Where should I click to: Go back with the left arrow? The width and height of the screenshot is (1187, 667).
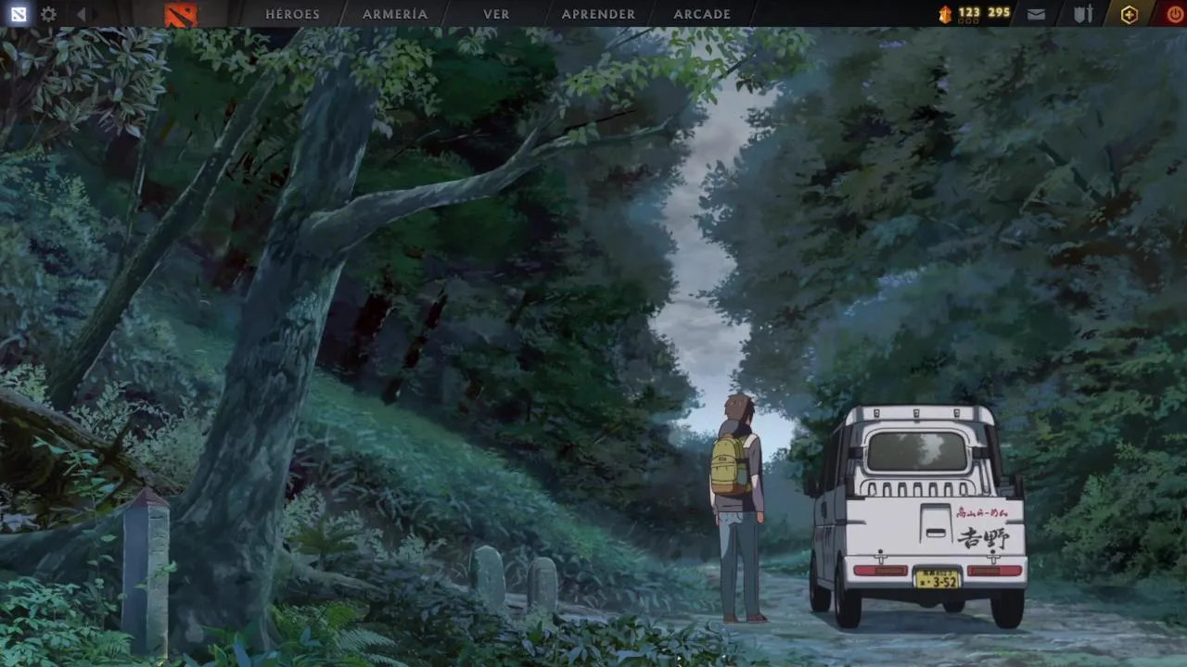point(81,14)
